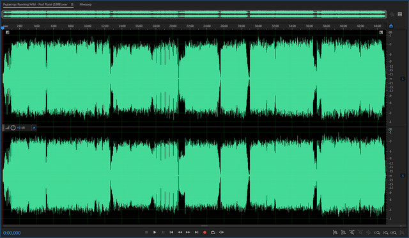
Task: Stop playback with the Stop button
Action: [146, 232]
